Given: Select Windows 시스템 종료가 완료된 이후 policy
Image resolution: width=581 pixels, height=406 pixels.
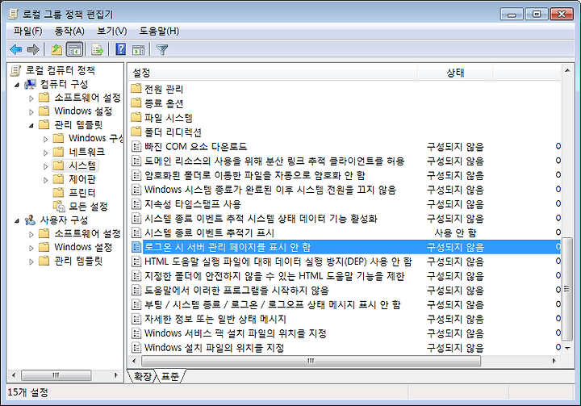Looking at the screenshot, I should [270, 190].
